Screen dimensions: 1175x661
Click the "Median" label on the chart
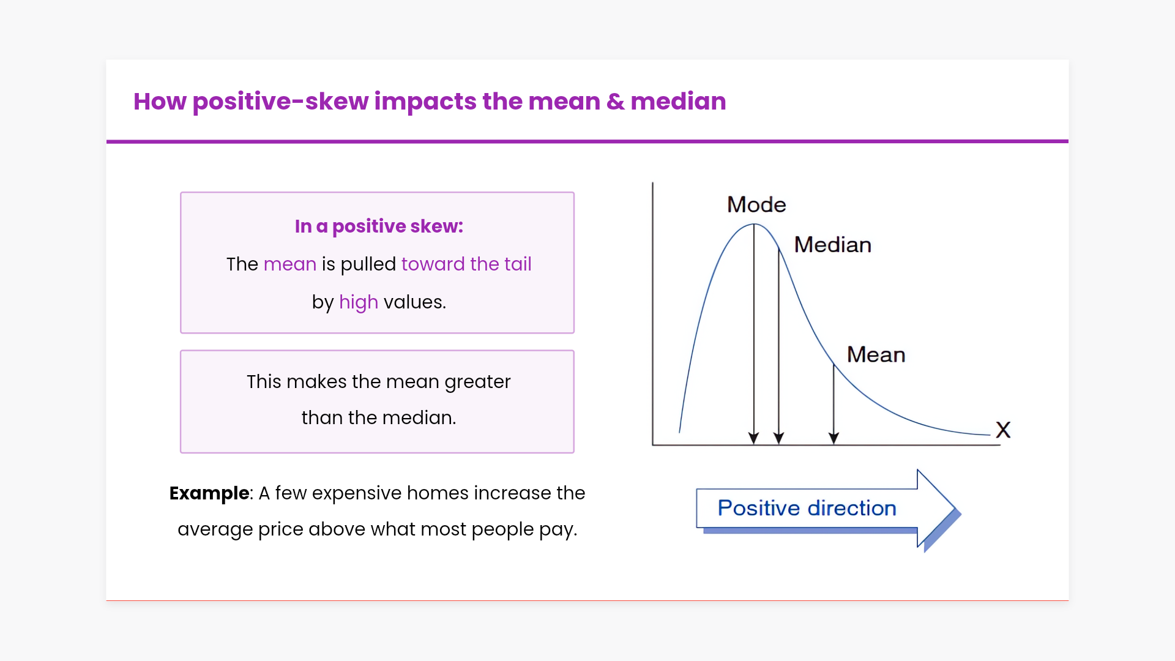(832, 245)
